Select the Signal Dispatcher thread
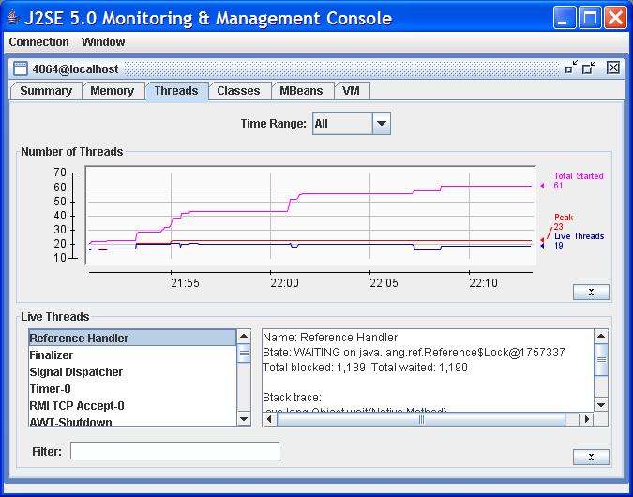The width and height of the screenshot is (633, 497). (76, 372)
